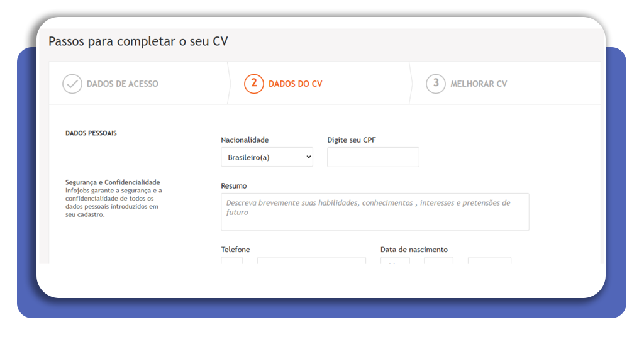Click the Telefone area code box
The image size is (644, 337).
coord(231,260)
